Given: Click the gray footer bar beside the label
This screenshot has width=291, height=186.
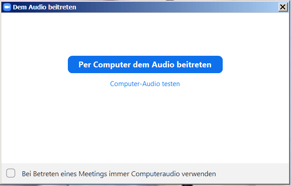Looking at the screenshot, I should [x=254, y=174].
